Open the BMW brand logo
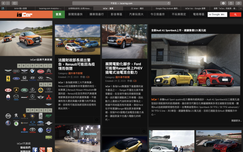 [32, 72]
